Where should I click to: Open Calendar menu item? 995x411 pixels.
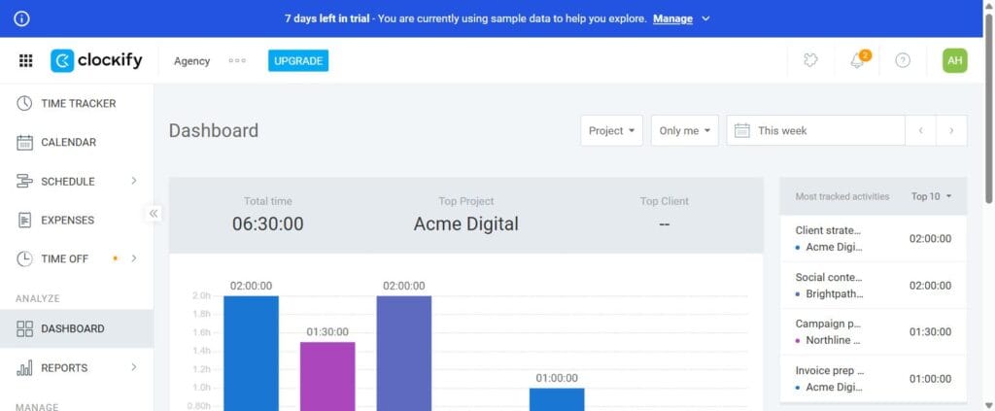click(x=77, y=142)
